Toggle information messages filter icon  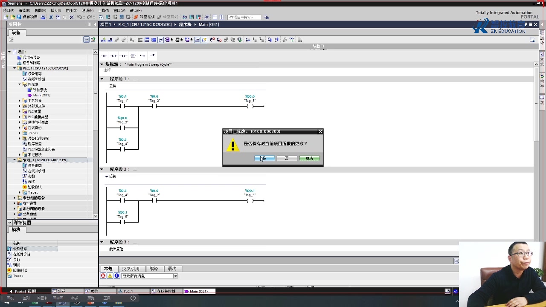[116, 276]
